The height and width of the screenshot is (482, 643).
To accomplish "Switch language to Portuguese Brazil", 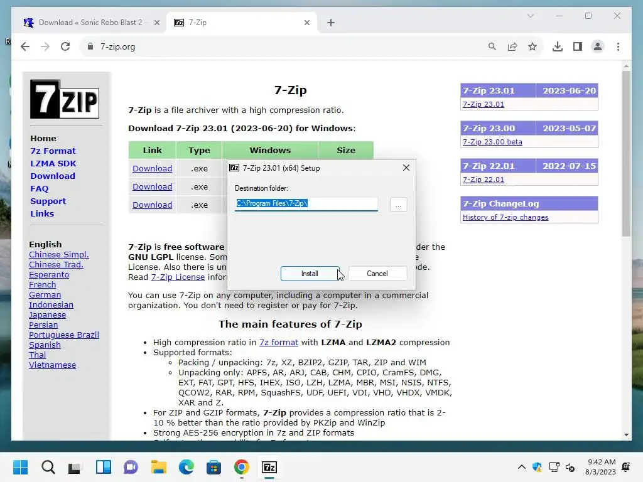I will pos(63,335).
